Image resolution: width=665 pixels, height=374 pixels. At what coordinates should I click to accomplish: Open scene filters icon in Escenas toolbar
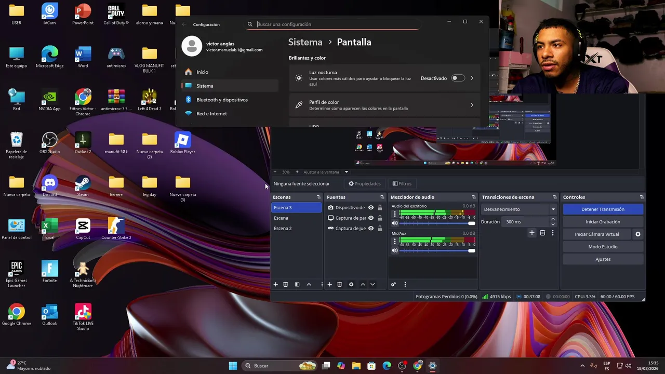297,284
